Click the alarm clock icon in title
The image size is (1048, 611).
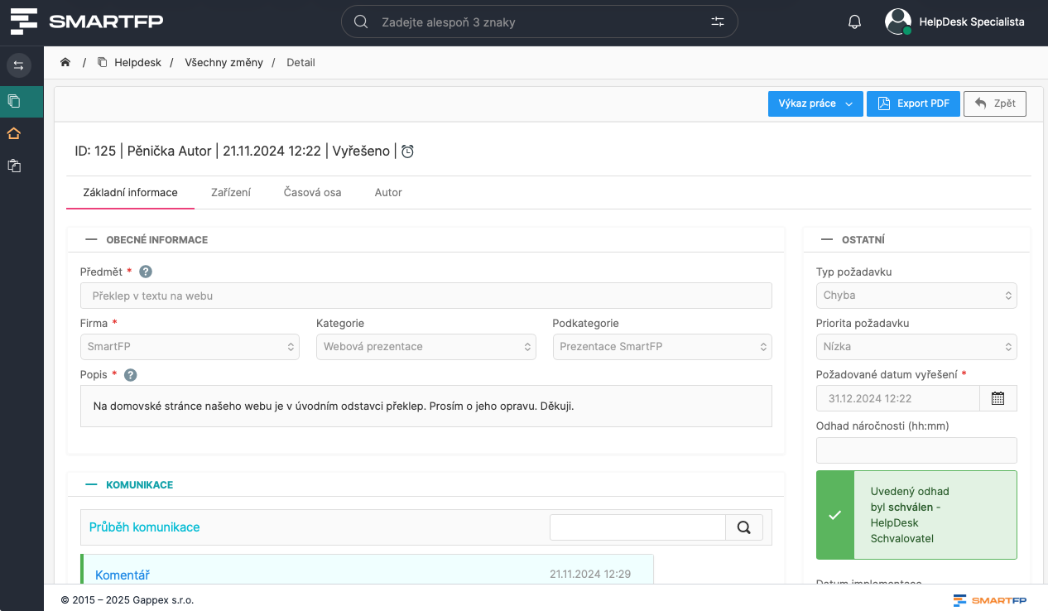[407, 152]
